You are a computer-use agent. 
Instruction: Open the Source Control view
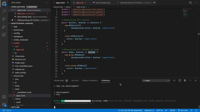coord(4,19)
